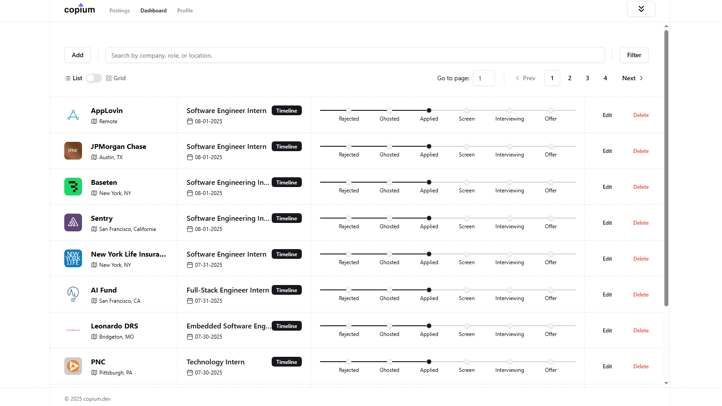The height and width of the screenshot is (406, 722).
Task: Click the JPMorgan Chase logo icon
Action: [x=73, y=151]
